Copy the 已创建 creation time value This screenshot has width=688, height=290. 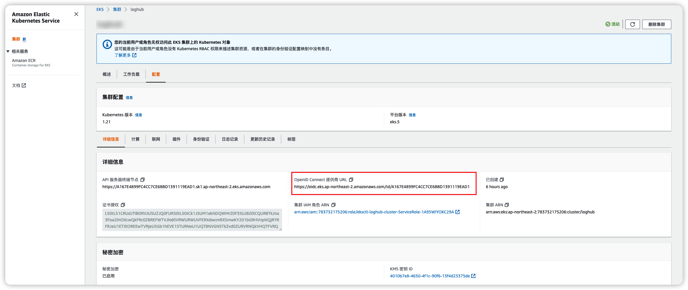tap(502, 180)
